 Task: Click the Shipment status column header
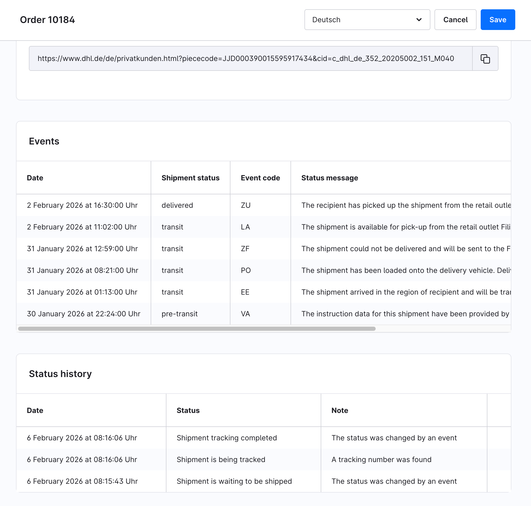click(x=190, y=178)
